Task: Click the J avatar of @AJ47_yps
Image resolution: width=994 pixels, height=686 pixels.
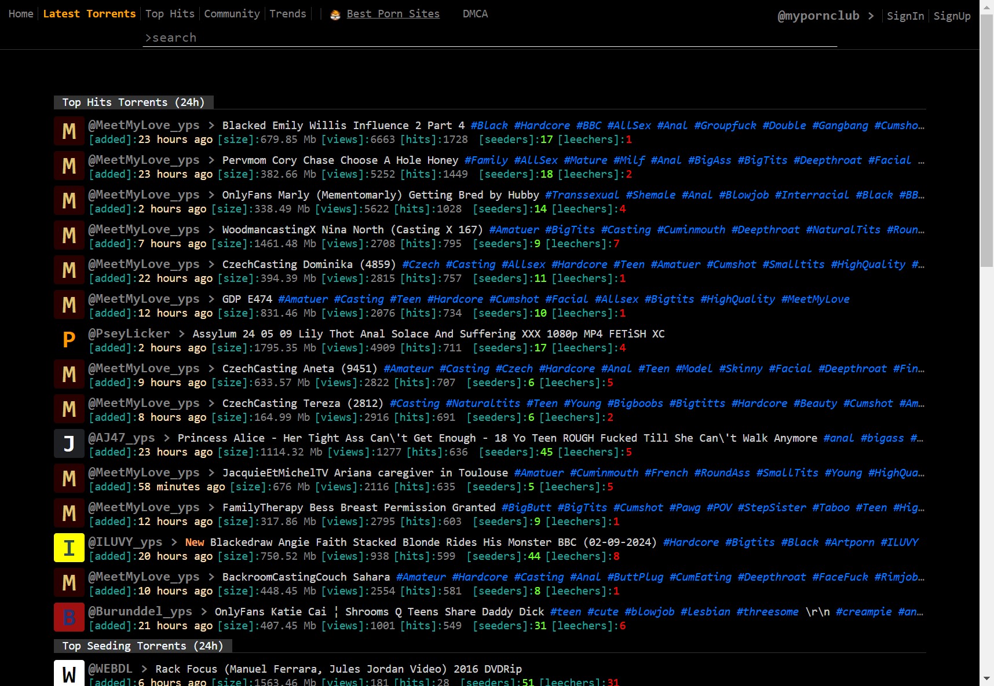Action: click(69, 444)
